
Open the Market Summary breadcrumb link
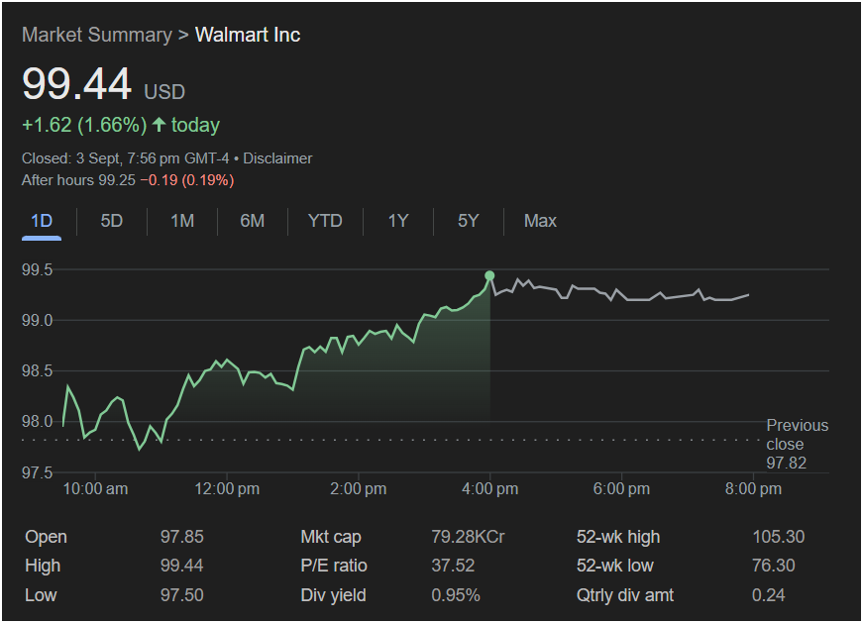(97, 36)
